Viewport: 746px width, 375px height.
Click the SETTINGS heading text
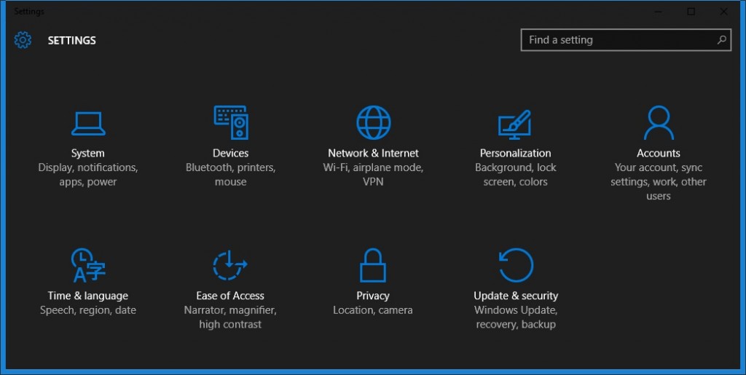(x=72, y=40)
